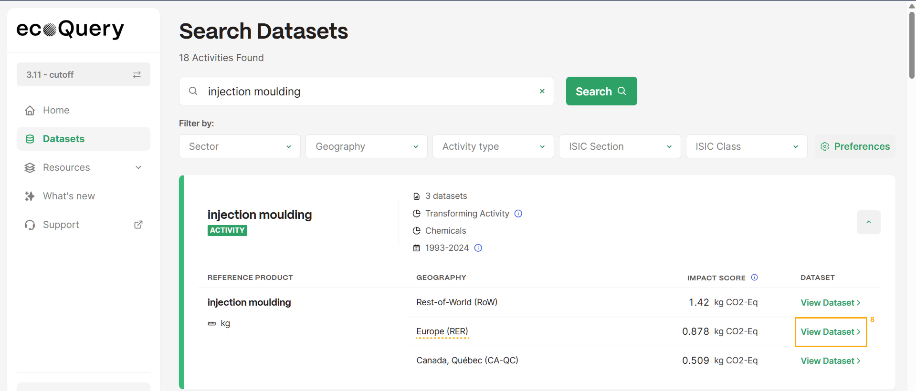The height and width of the screenshot is (391, 916).
Task: Click the injection moulding search input field
Action: click(368, 92)
